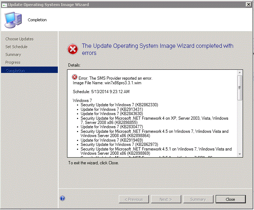The image size is (254, 210).
Task: Click the 'completed with errors' heading text
Action: 158,49
